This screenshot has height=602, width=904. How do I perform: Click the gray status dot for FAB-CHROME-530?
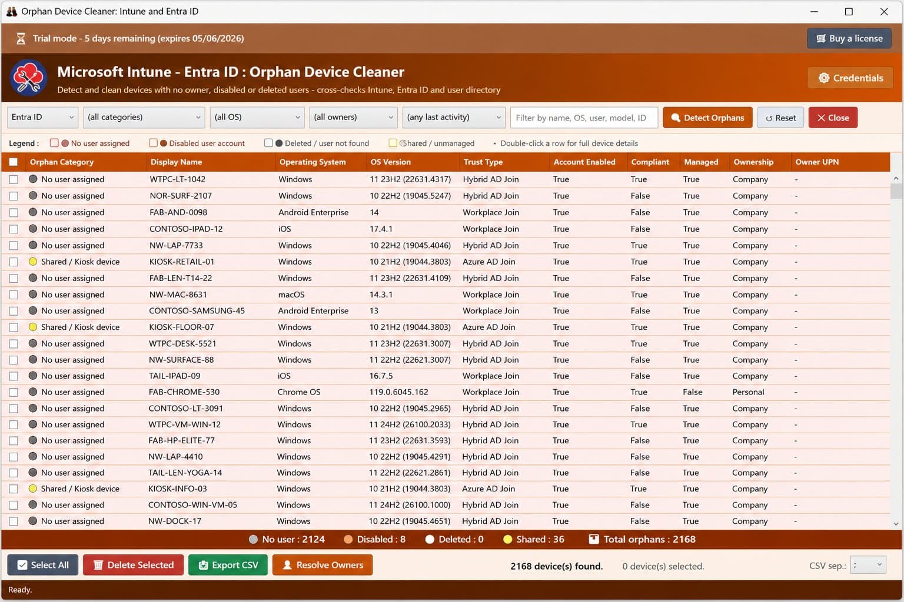33,392
